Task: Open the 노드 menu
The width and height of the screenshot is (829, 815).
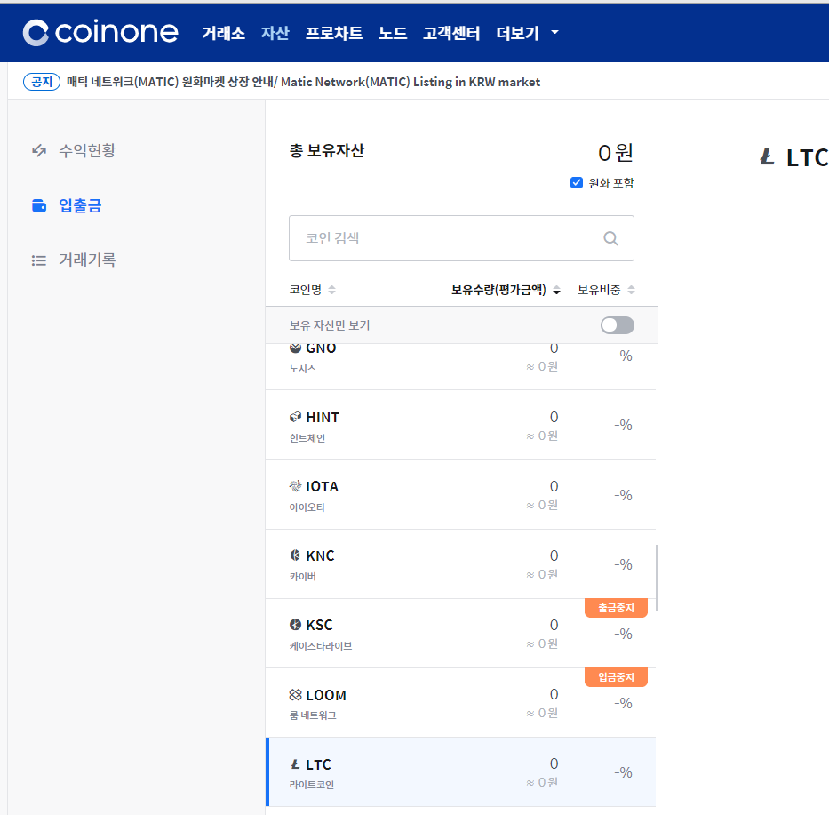Action: (x=393, y=33)
